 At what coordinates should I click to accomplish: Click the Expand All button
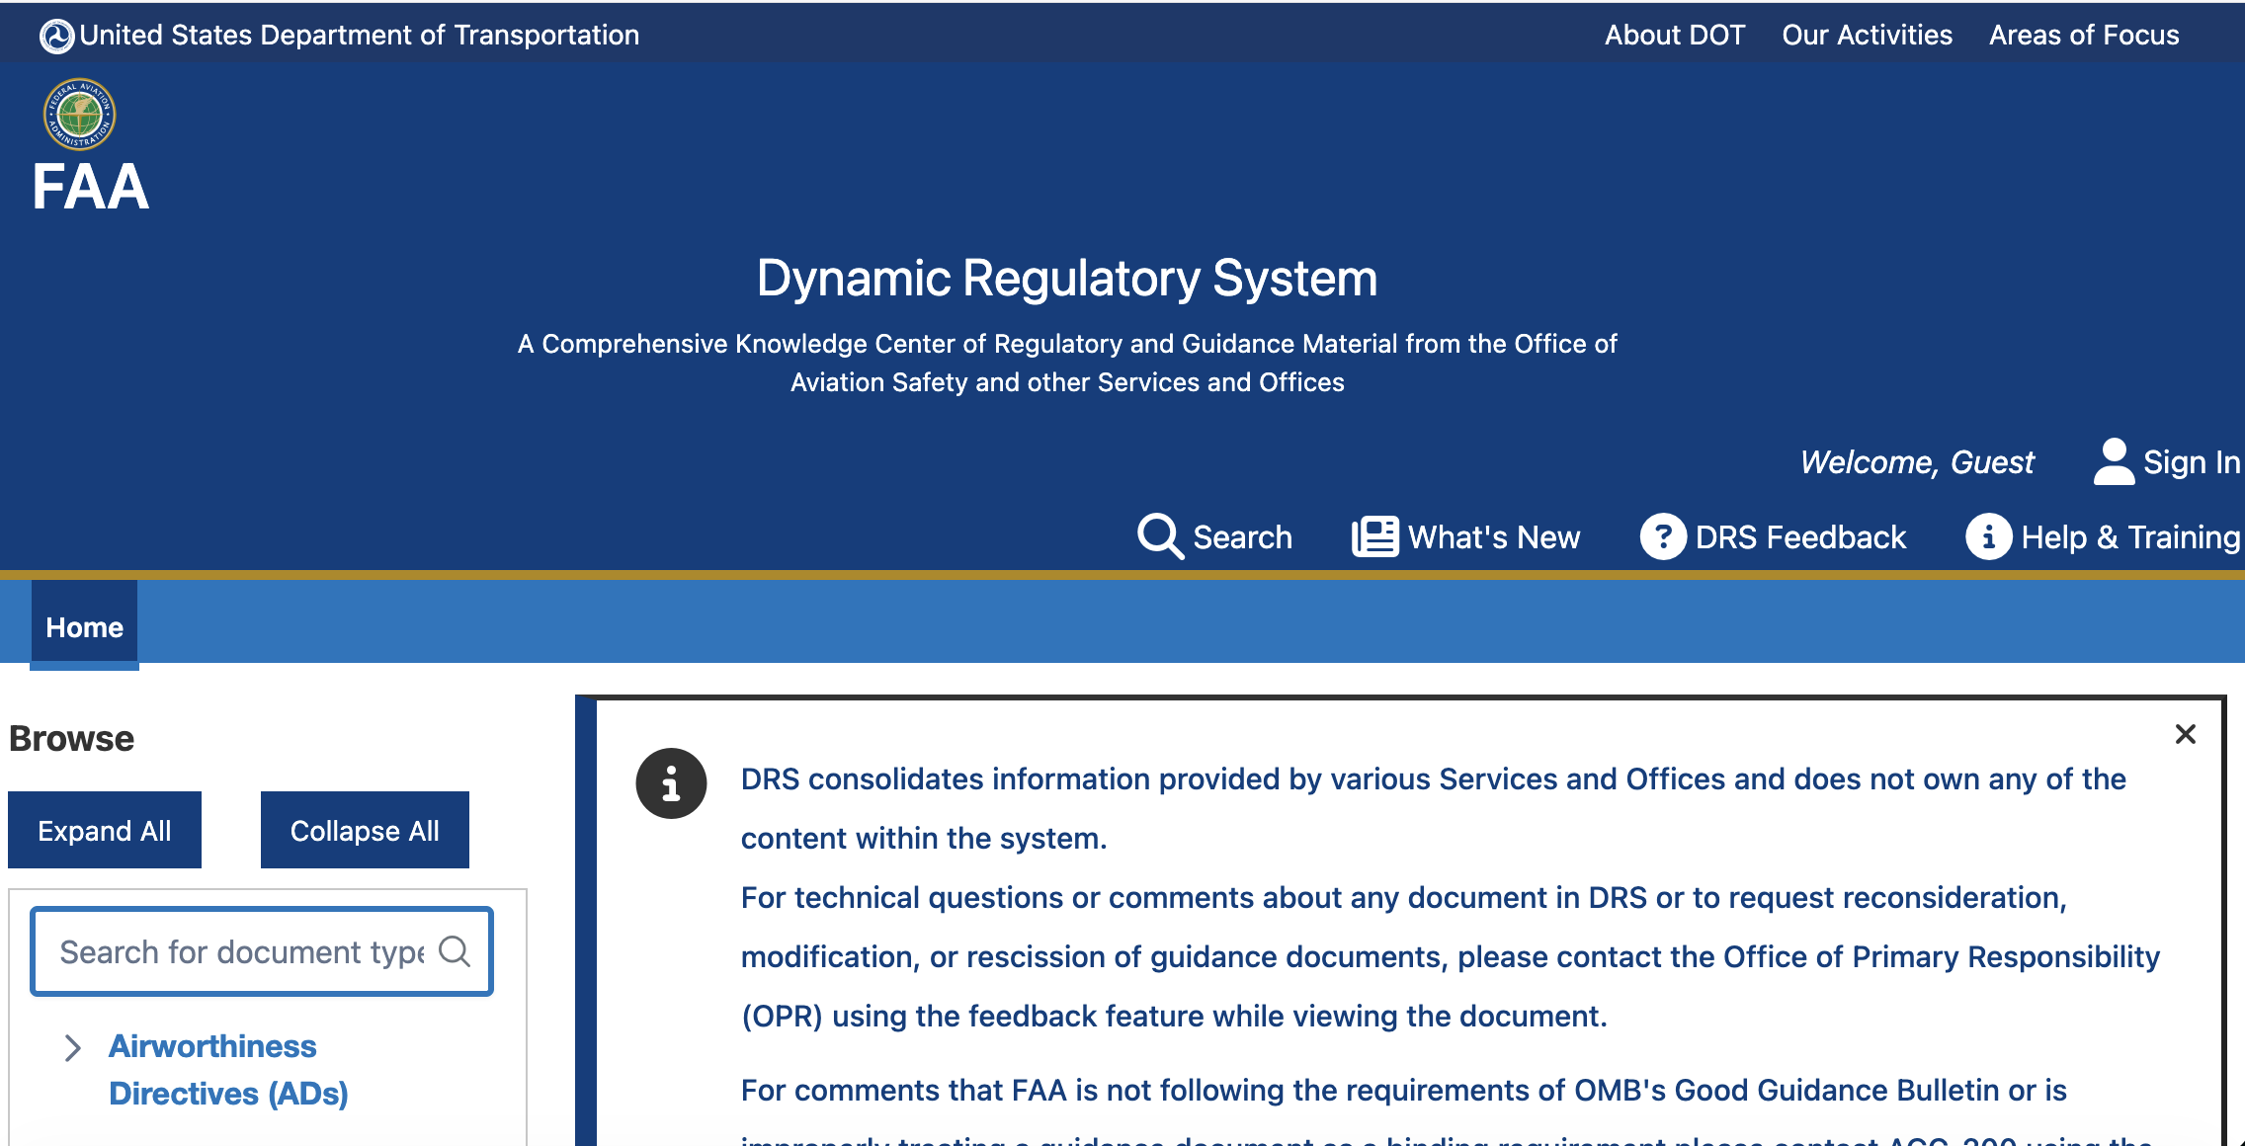105,830
